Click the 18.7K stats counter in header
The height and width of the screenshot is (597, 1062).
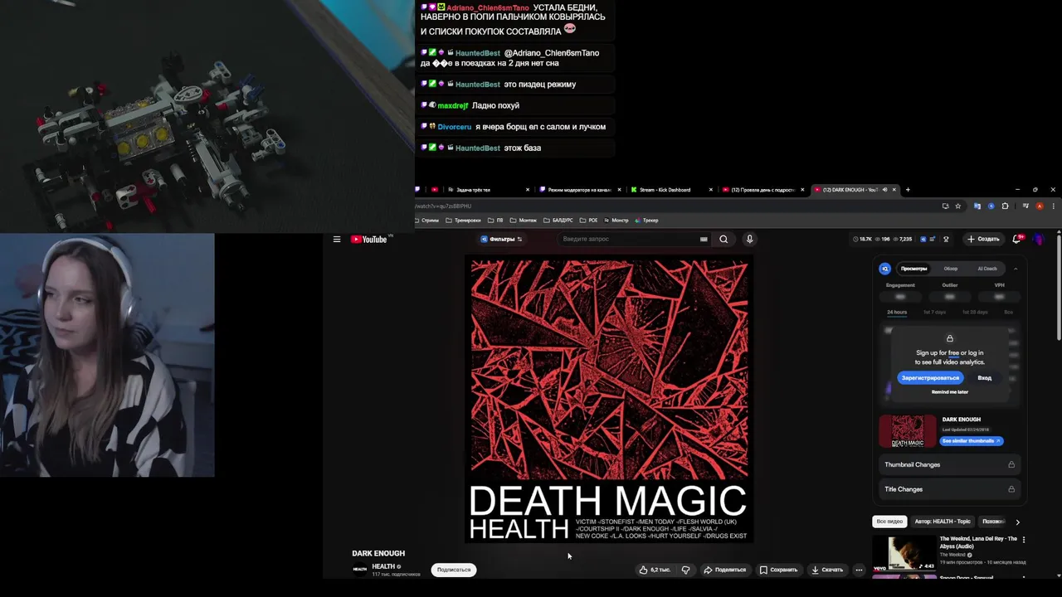pyautogui.click(x=862, y=239)
